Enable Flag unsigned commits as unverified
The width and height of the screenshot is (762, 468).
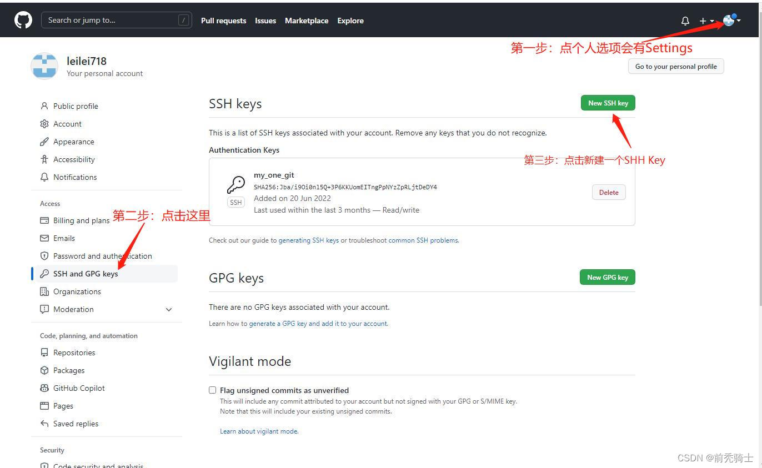pyautogui.click(x=212, y=390)
